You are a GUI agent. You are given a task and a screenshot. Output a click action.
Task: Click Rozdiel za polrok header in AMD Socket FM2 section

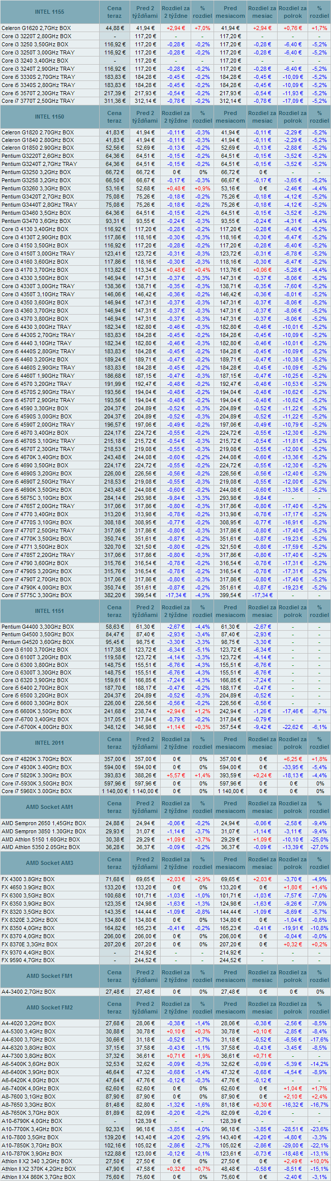tap(293, 1007)
